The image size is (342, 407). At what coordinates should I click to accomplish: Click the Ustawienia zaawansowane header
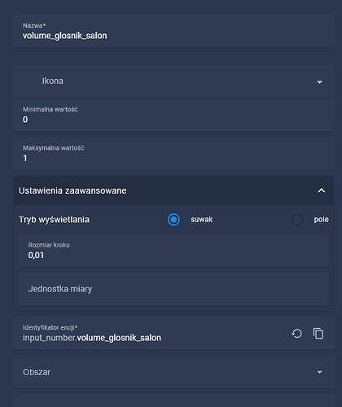click(x=173, y=190)
